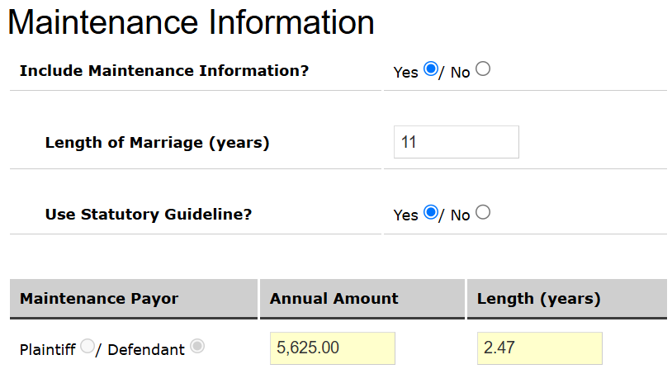Click the Maintenance Payor column header
Screen dimensions: 672x369
pyautogui.click(x=98, y=299)
